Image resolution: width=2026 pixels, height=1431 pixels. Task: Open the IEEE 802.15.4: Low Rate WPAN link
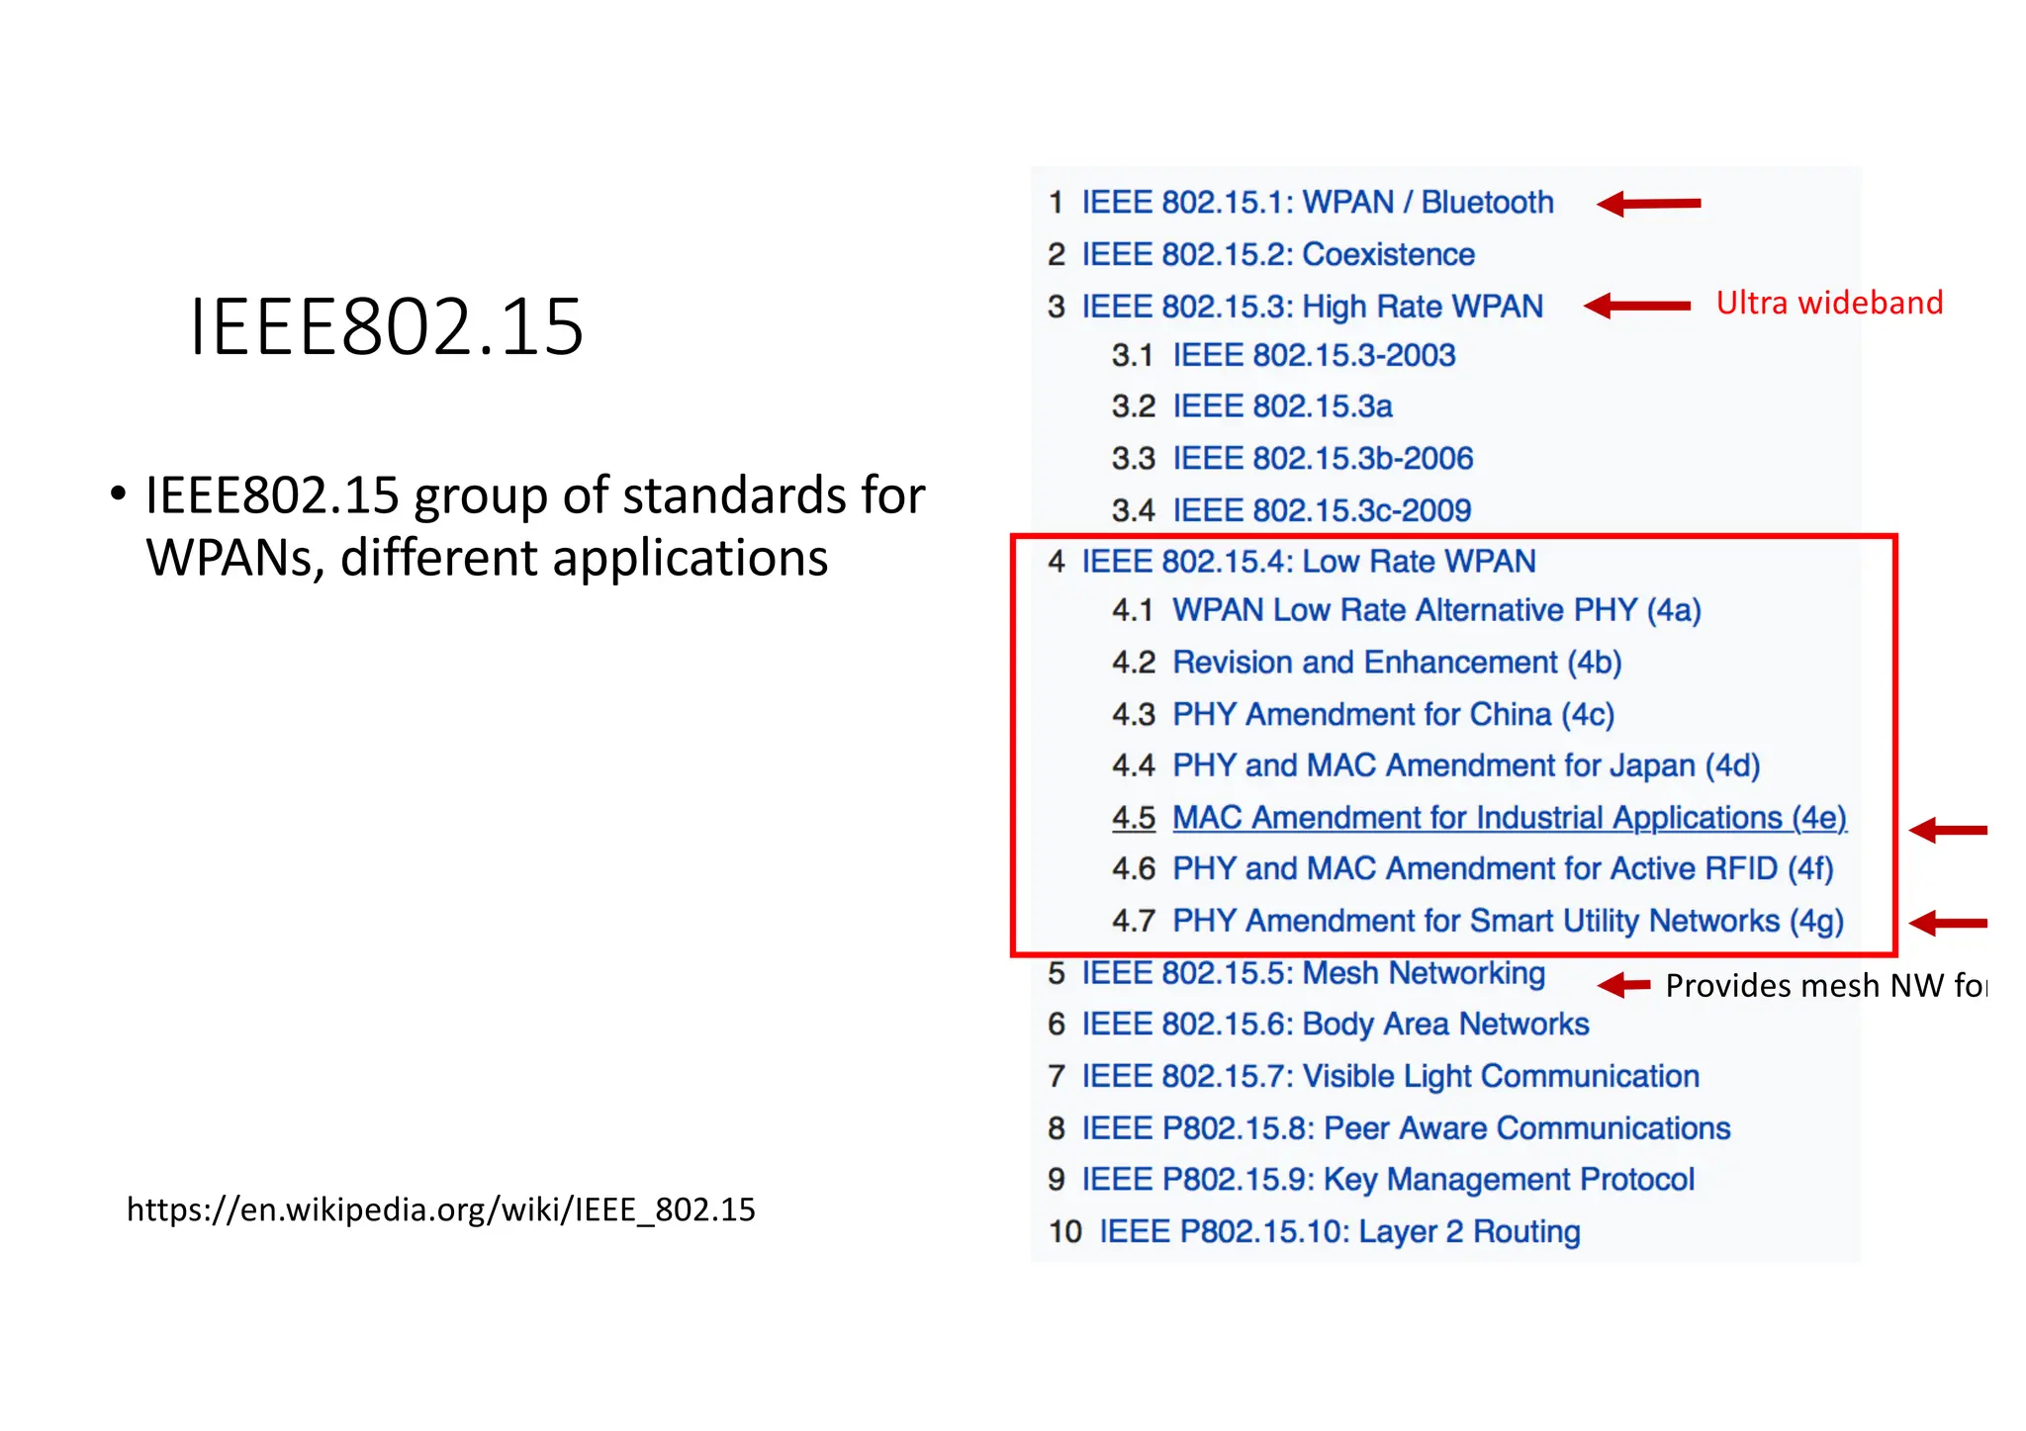[1309, 562]
